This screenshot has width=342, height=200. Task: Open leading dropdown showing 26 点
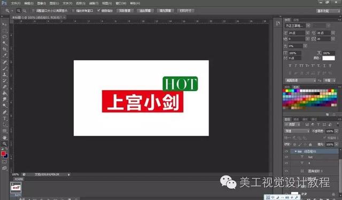coord(333,33)
